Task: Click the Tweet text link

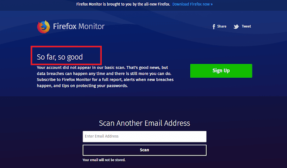Action: [x=246, y=26]
